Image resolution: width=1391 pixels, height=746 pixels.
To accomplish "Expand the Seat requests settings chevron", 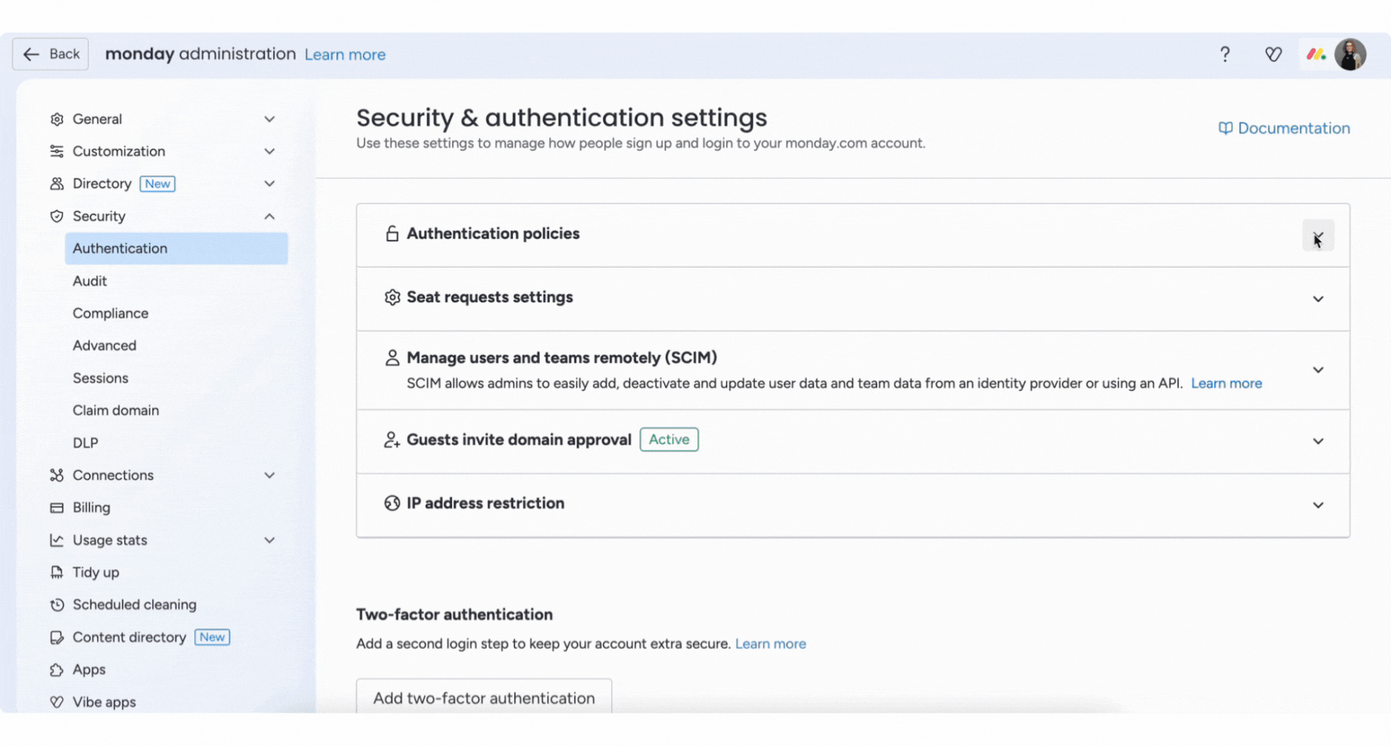I will pyautogui.click(x=1318, y=299).
